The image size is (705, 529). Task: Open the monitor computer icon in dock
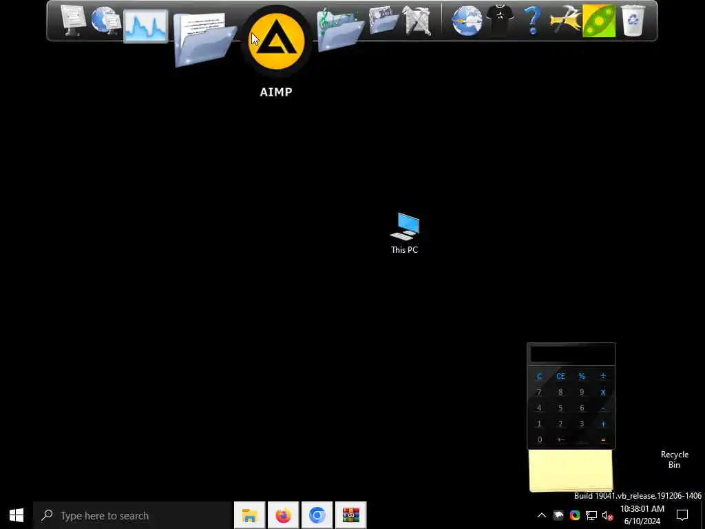click(x=73, y=20)
